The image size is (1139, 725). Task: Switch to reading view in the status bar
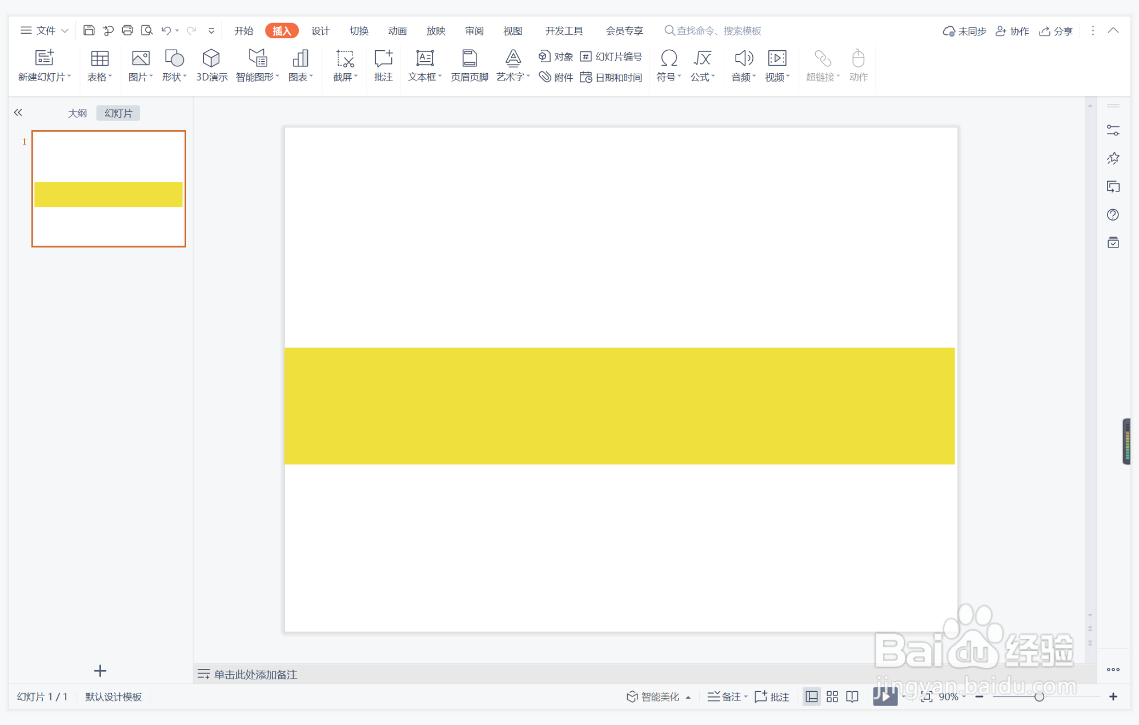852,696
